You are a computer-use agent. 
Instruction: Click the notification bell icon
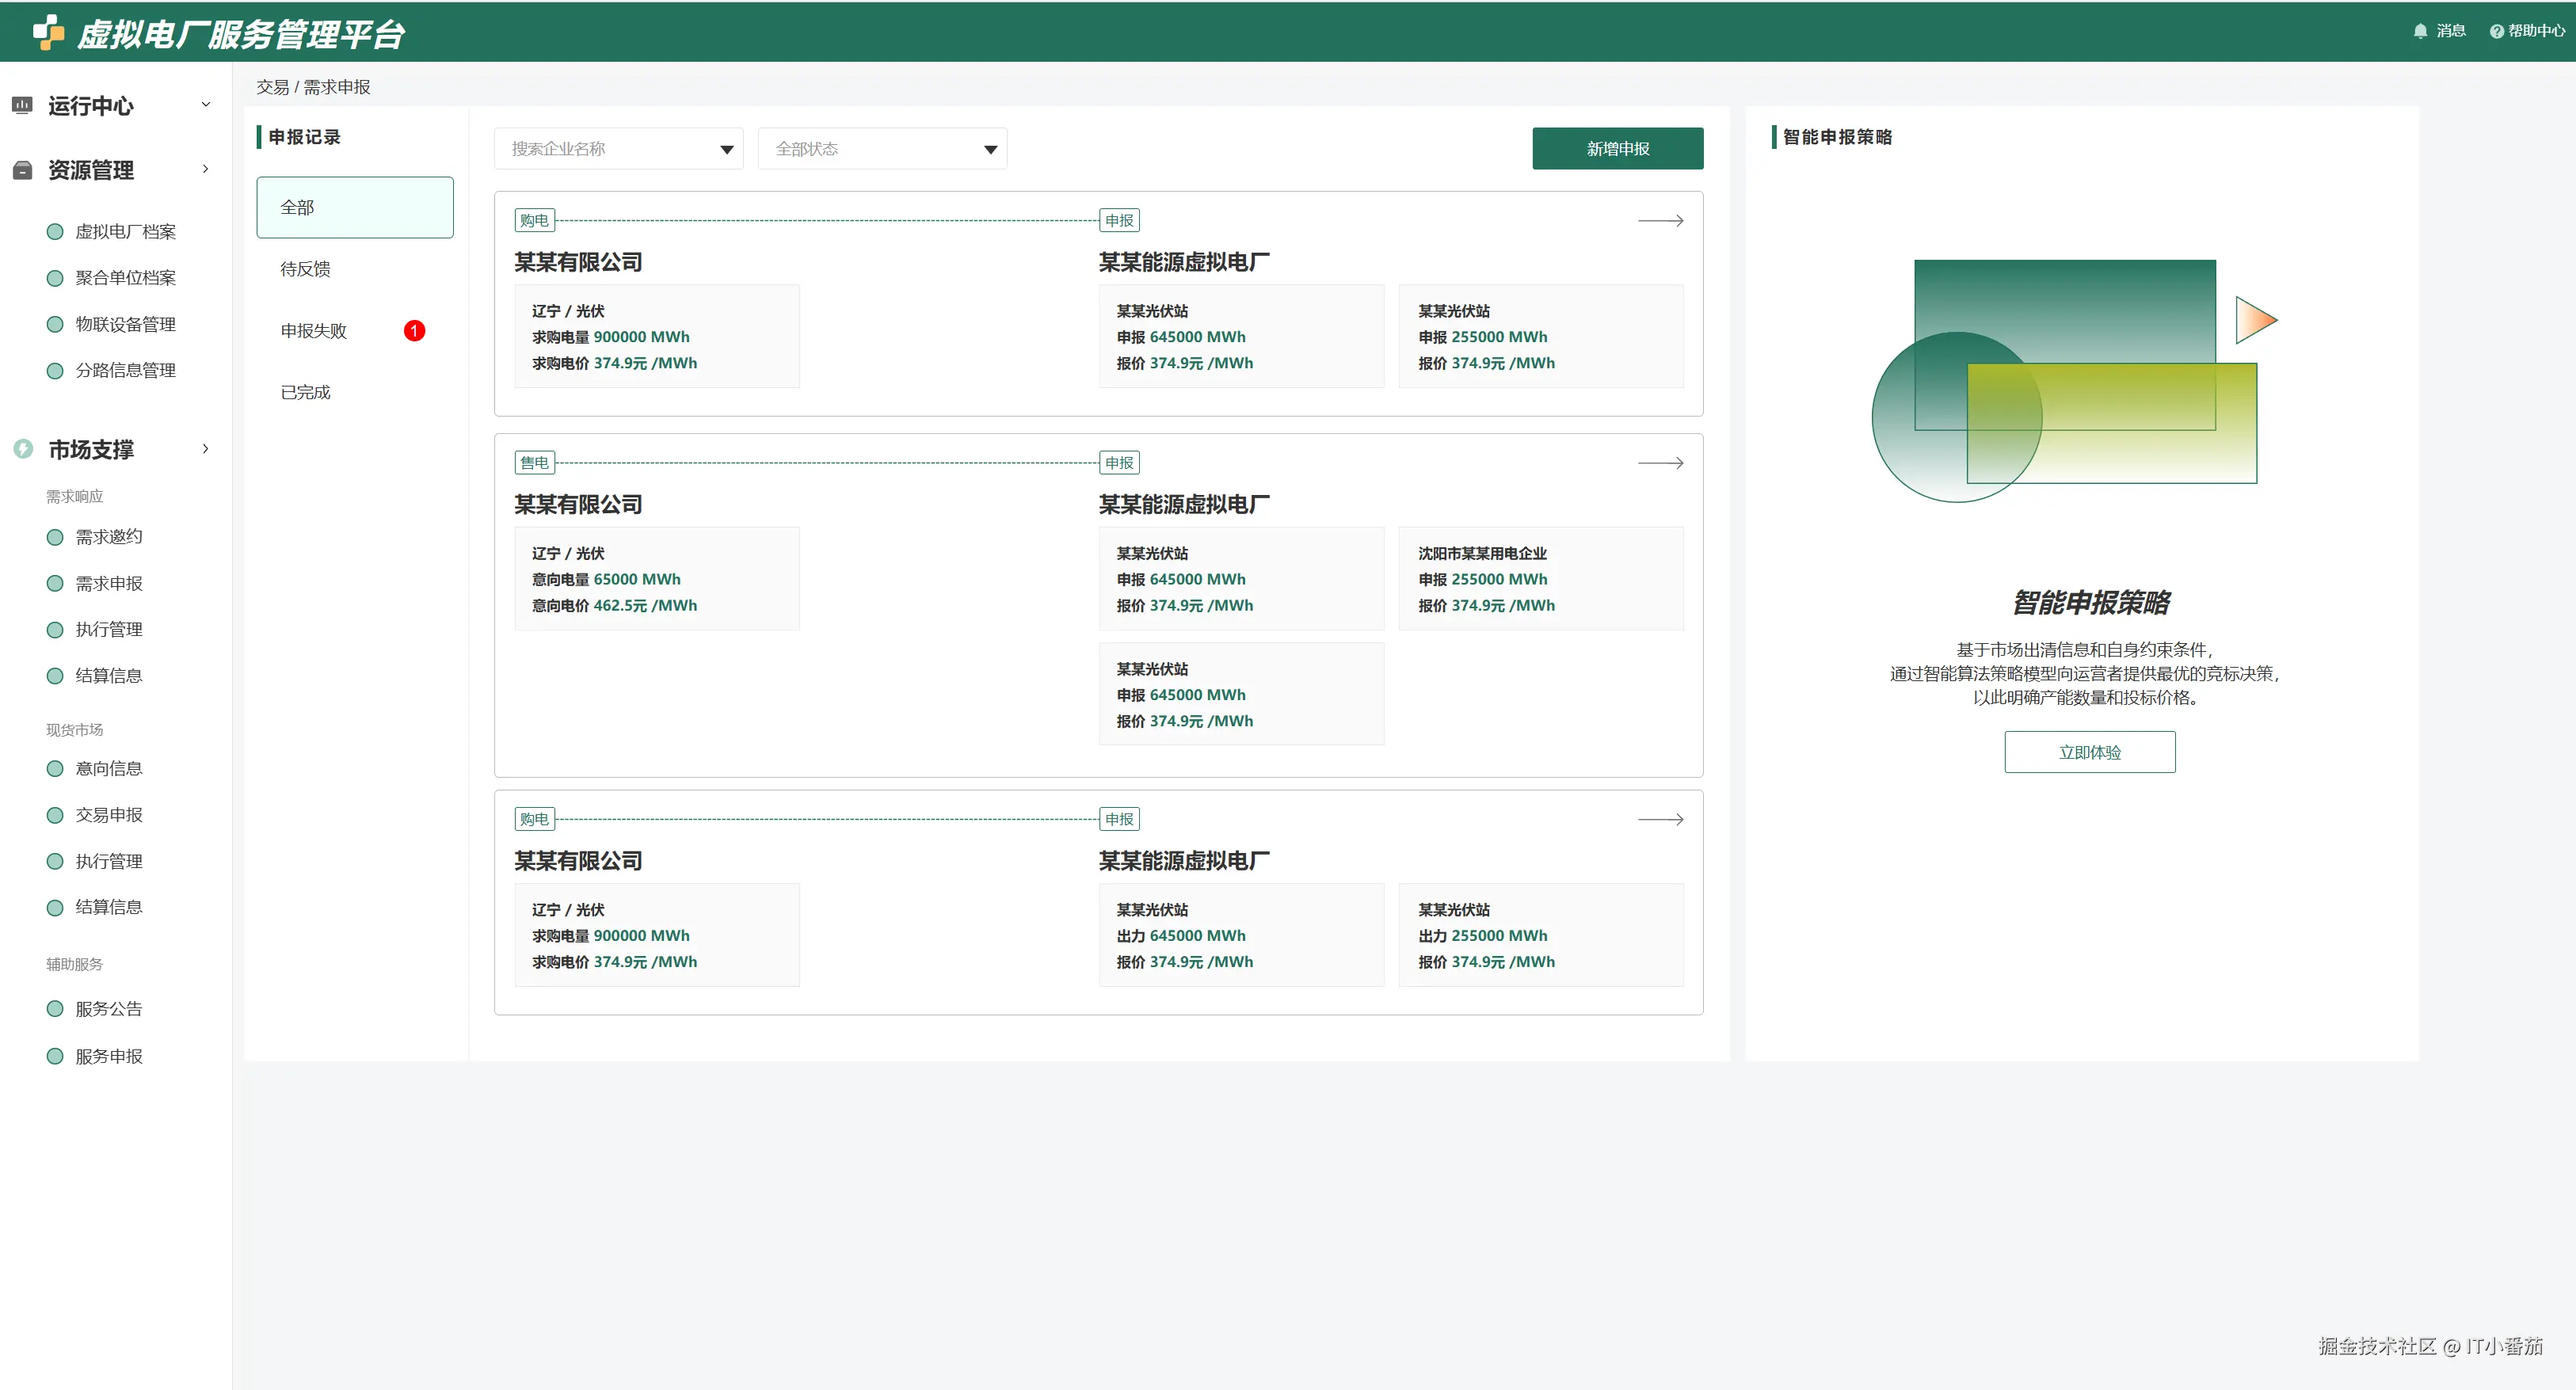pyautogui.click(x=2420, y=31)
